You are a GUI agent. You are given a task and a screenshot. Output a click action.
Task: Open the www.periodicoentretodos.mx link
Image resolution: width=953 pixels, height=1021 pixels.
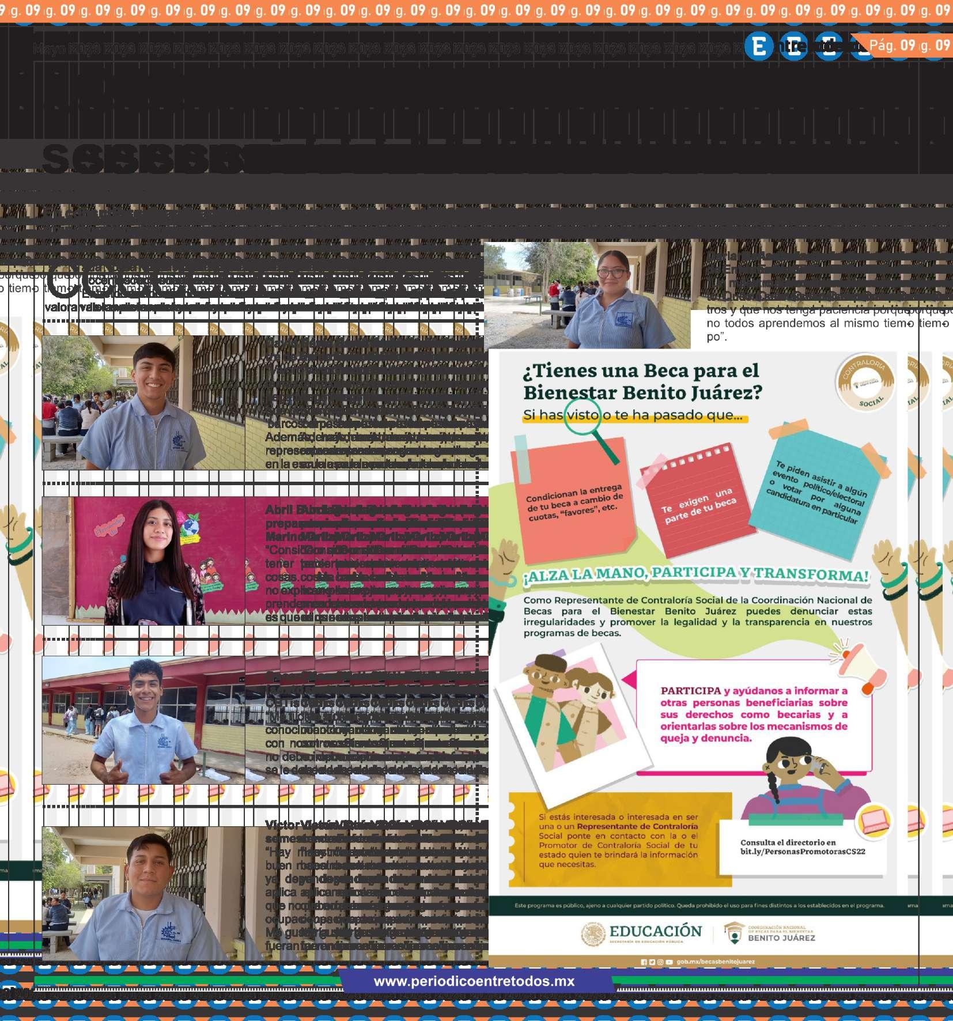pos(474,981)
